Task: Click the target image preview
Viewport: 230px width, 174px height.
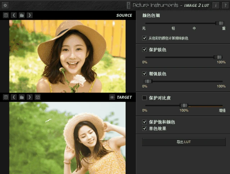Action: coord(67,138)
